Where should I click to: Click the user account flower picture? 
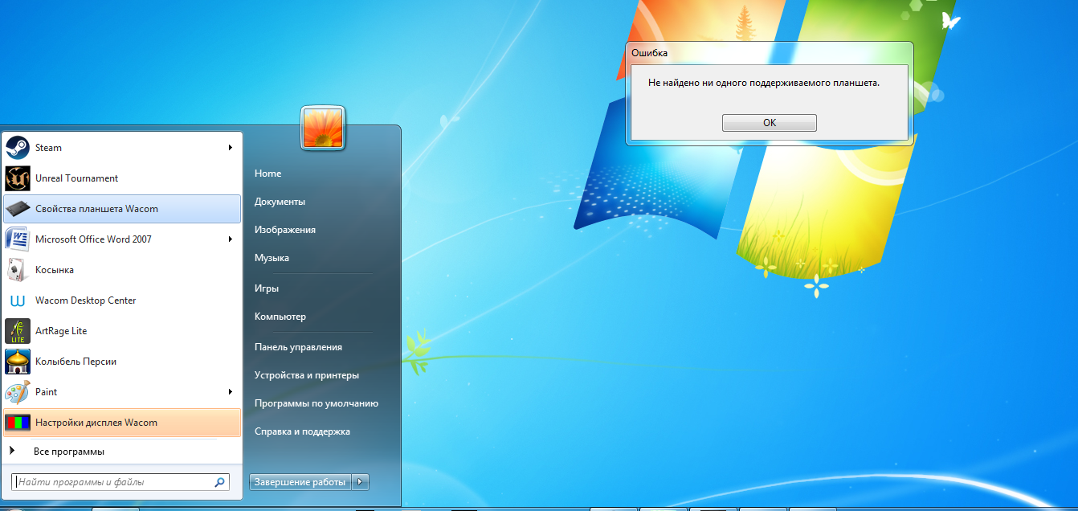click(x=323, y=128)
